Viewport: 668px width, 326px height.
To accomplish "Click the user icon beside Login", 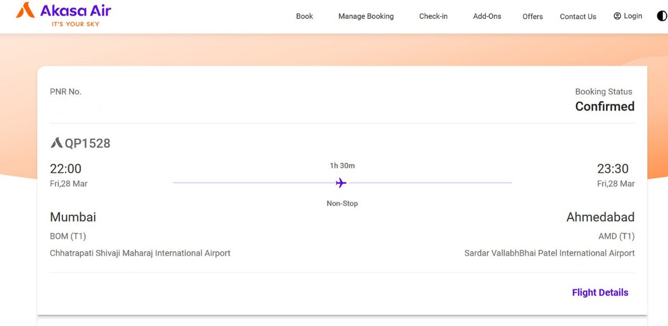I will pos(617,16).
